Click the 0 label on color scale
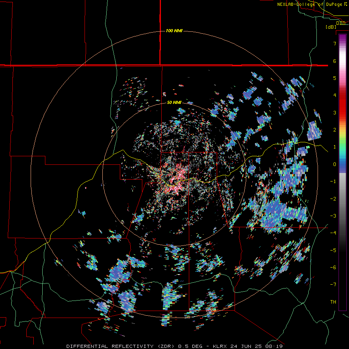 point(335,164)
